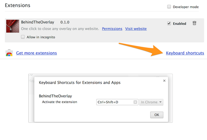Focus the Ctrl+Shift+D shortcut input field
The height and width of the screenshot is (140, 207).
coord(117,102)
